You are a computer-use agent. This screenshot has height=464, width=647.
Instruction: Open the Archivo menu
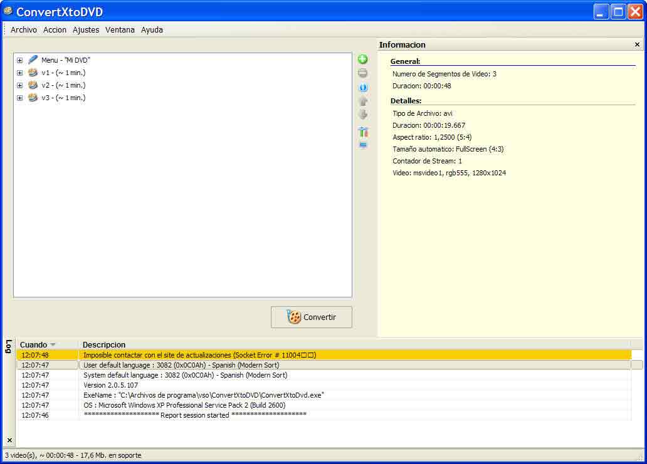pyautogui.click(x=24, y=29)
